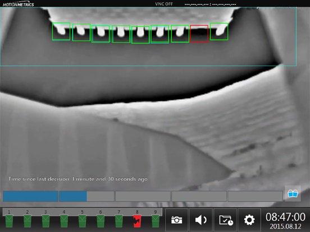
Task: Click the 2015.08.12 date text
Action: click(285, 226)
